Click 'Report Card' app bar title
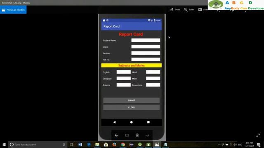Viewport: 264px width, 148px height. (111, 26)
